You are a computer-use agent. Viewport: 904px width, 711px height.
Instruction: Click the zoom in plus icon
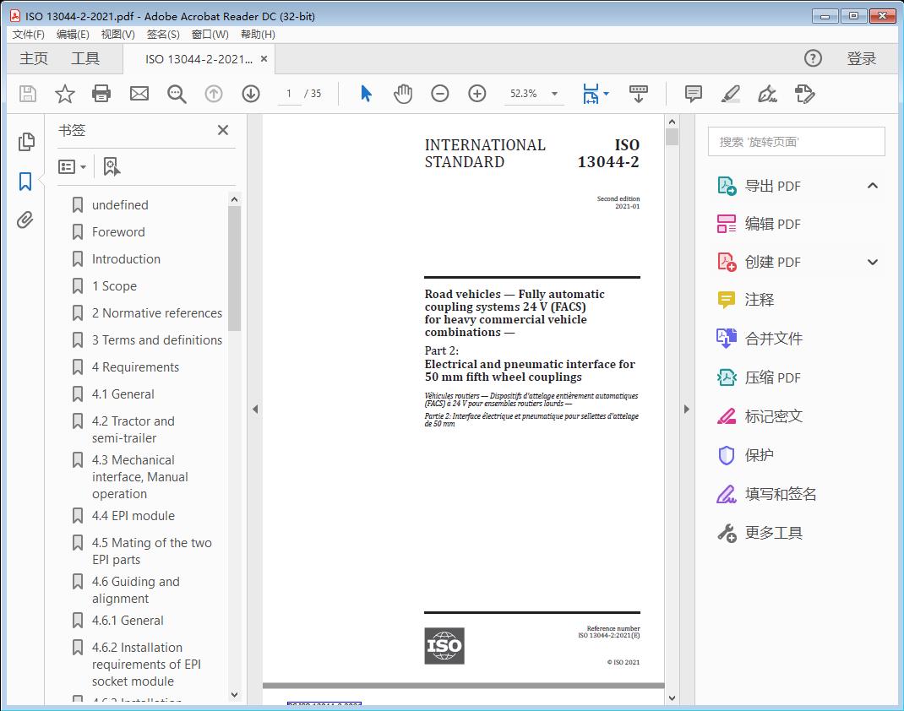click(477, 94)
